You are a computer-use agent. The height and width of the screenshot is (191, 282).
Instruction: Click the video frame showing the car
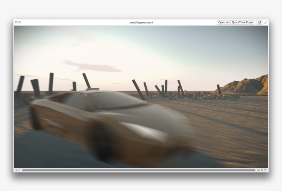click(x=141, y=97)
